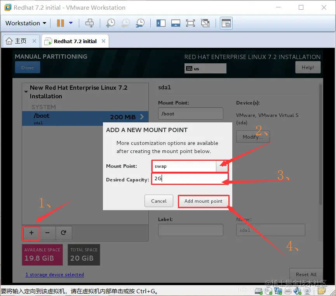Open the power options dropdown arrow
This screenshot has height=296, width=336.
[71, 23]
